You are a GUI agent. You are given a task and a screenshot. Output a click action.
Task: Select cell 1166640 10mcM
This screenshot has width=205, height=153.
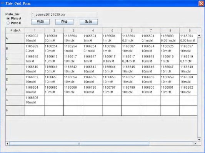pos(35,69)
